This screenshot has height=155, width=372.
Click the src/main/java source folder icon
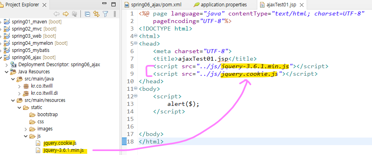point(20,78)
